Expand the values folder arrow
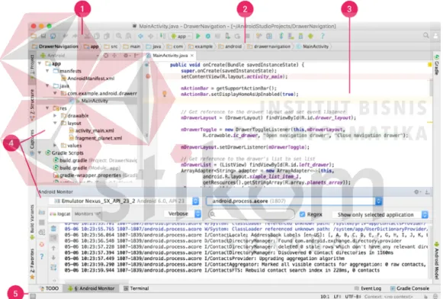The height and width of the screenshot is (299, 443). click(55, 146)
